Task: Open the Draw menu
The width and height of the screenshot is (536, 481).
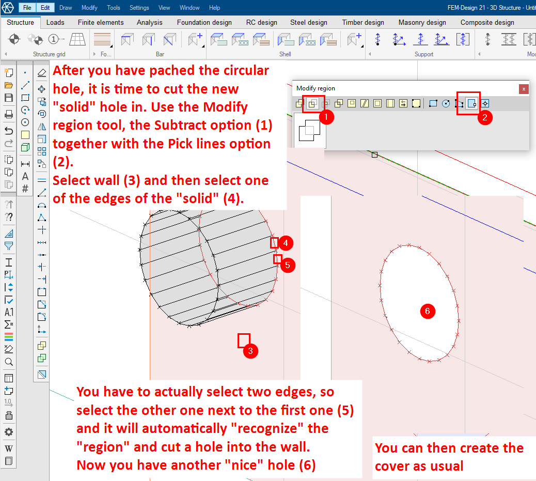Action: (66, 8)
